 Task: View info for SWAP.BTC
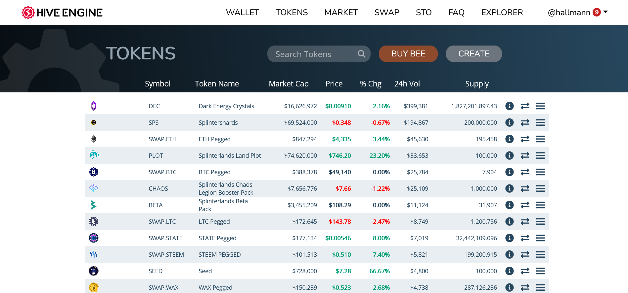510,172
